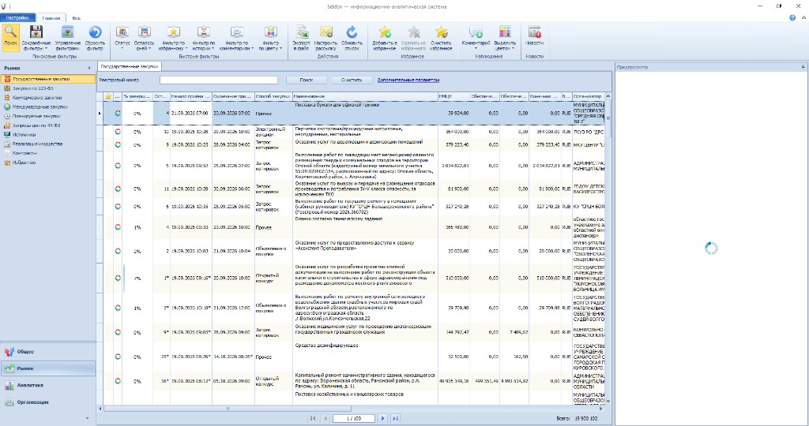The height and width of the screenshot is (426, 809).
Task: Open the Общее navigation section
Action: tap(48, 352)
